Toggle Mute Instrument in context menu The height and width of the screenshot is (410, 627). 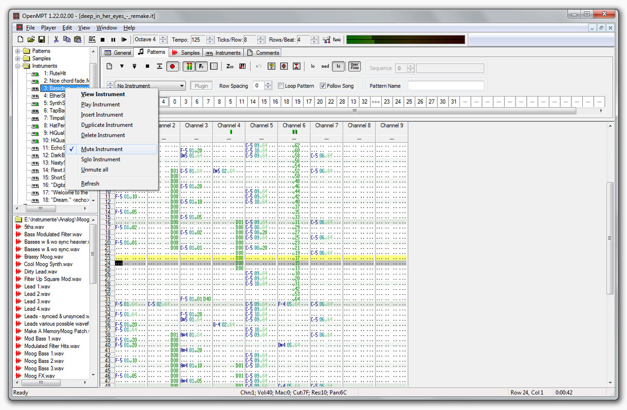(x=112, y=149)
